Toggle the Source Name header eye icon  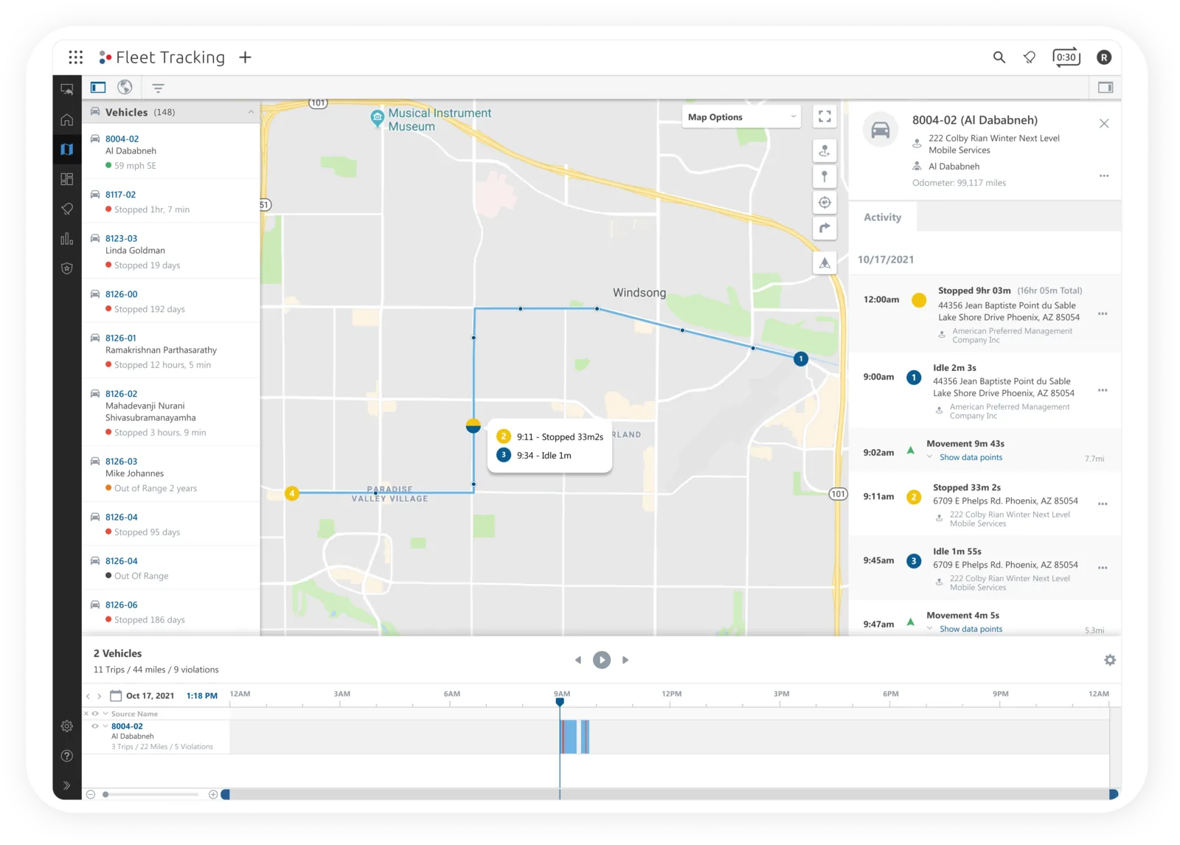(95, 714)
